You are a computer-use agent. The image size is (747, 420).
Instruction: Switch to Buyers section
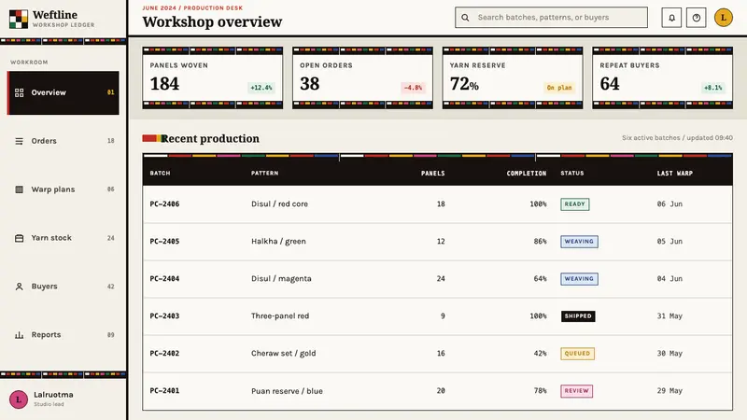63,287
